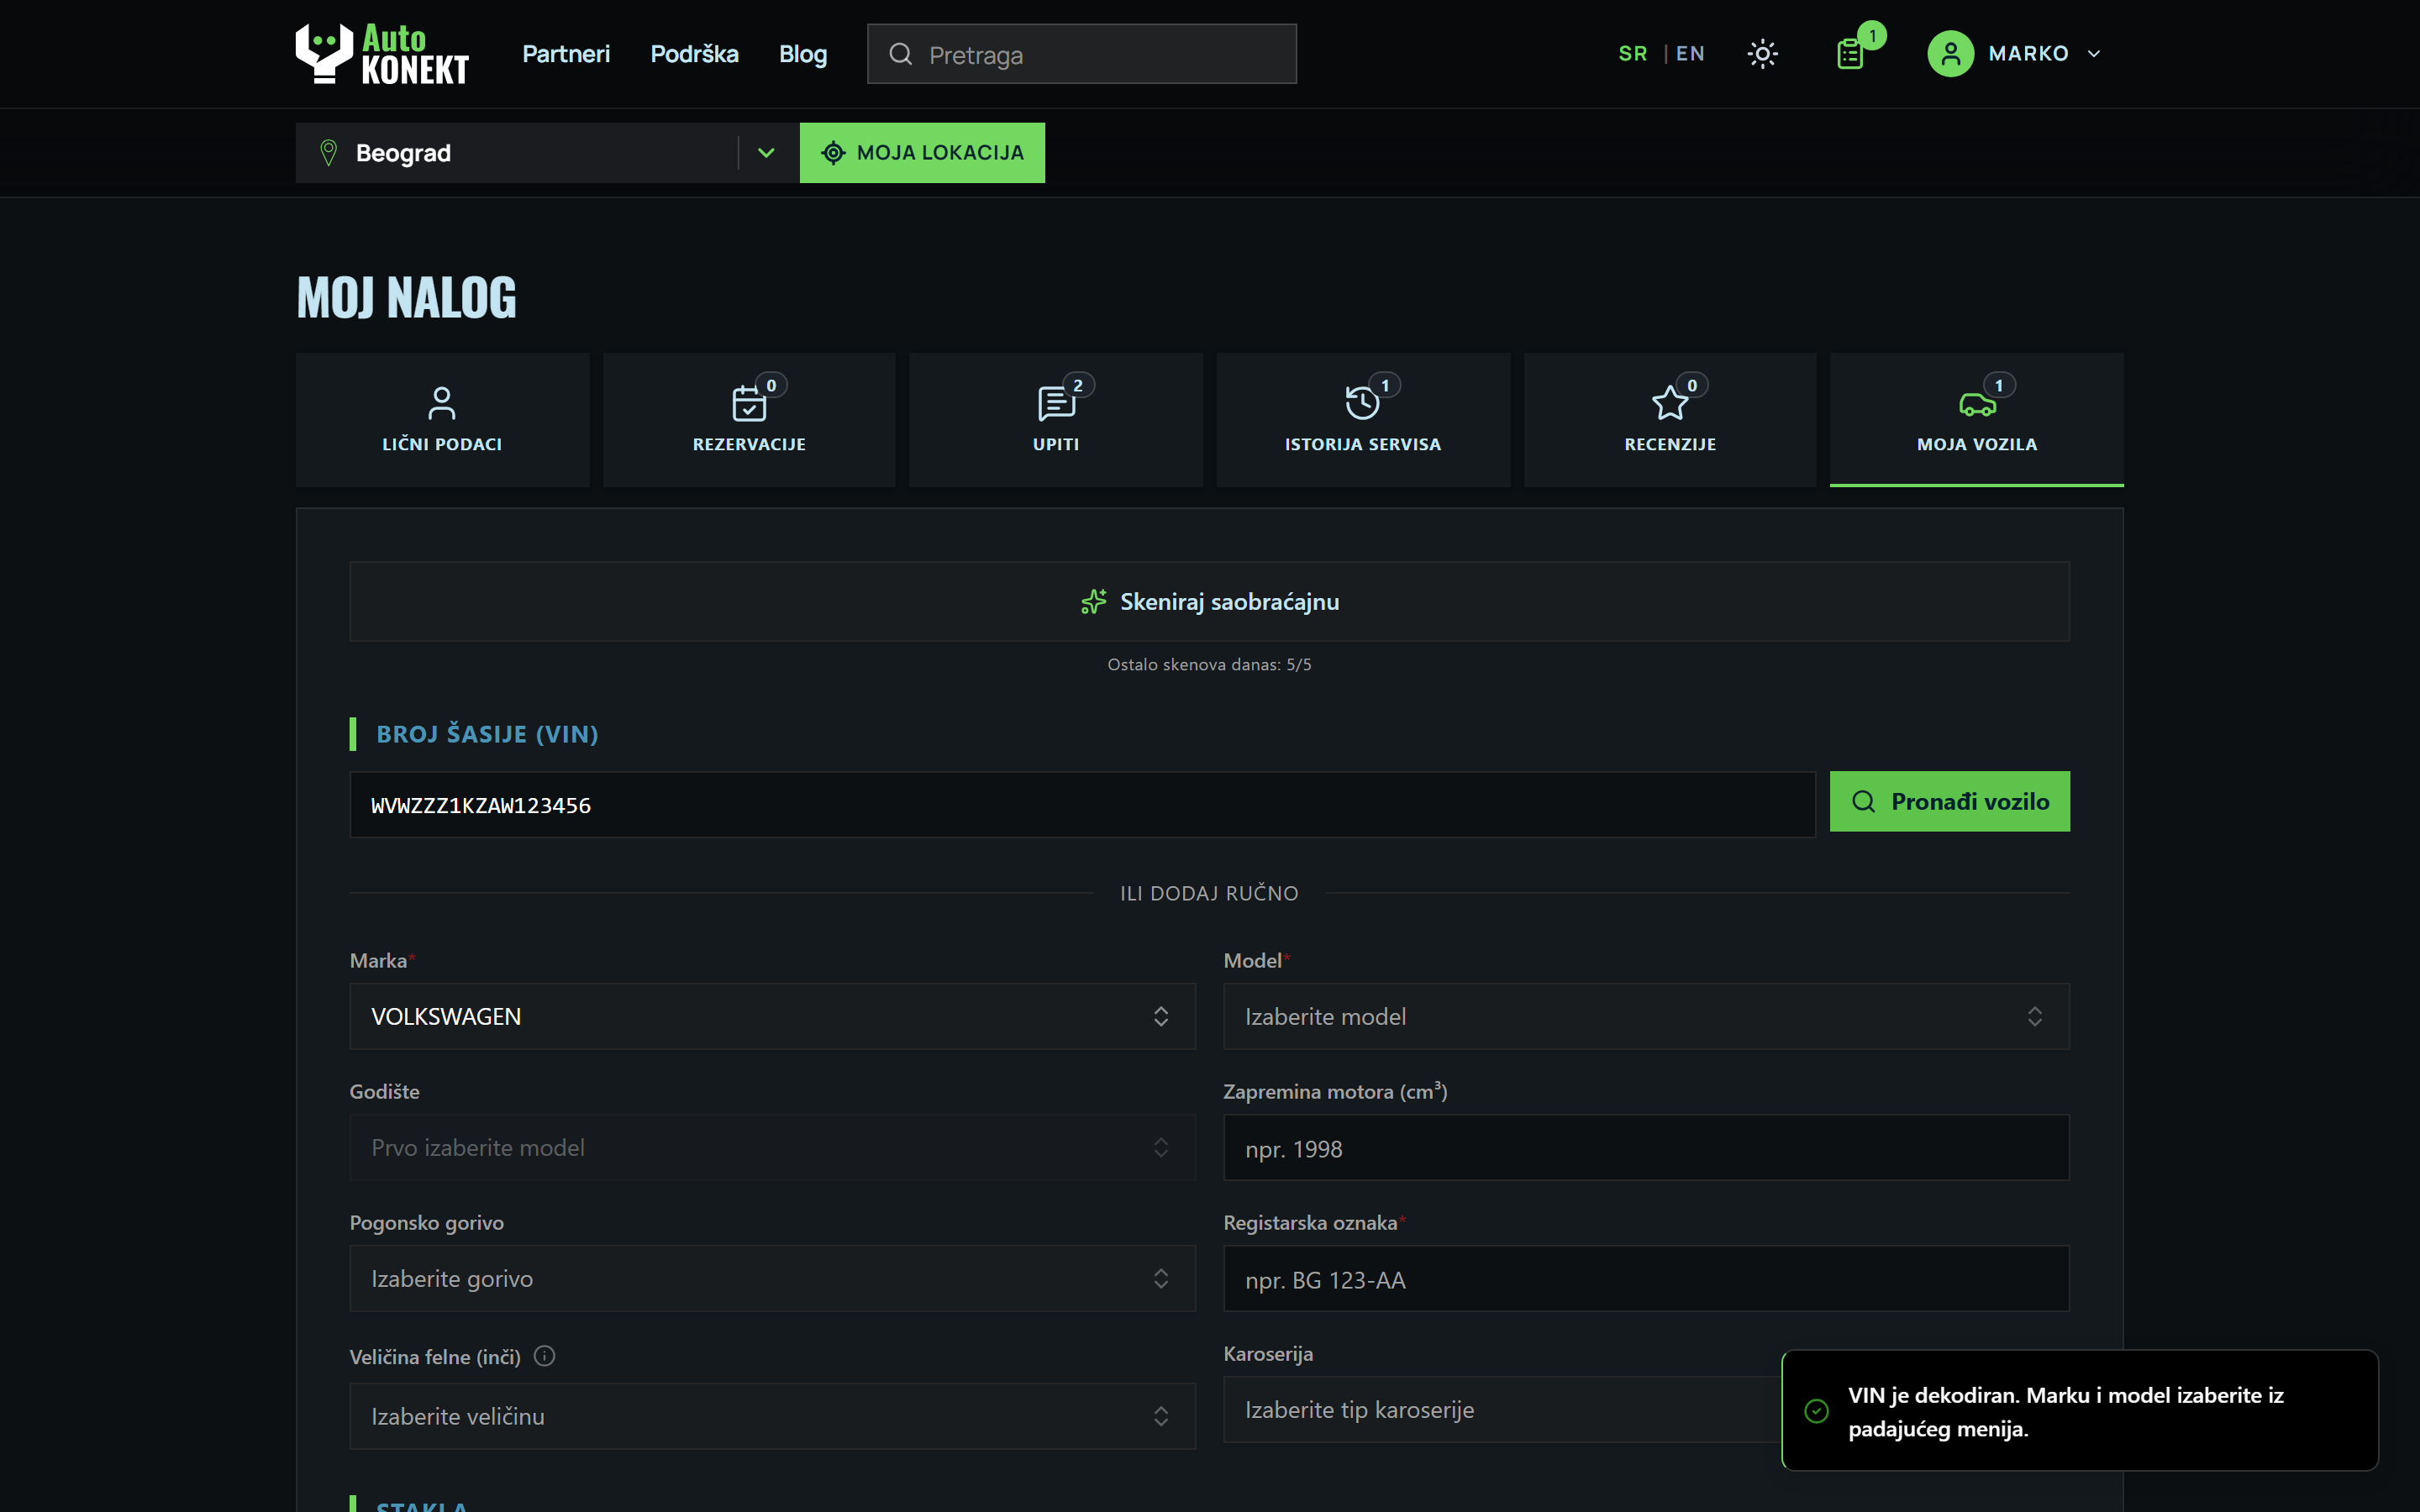Image resolution: width=2420 pixels, height=1512 pixels.
Task: Dismiss the VIN je dekodiran notification toast
Action: pos(2079,1410)
